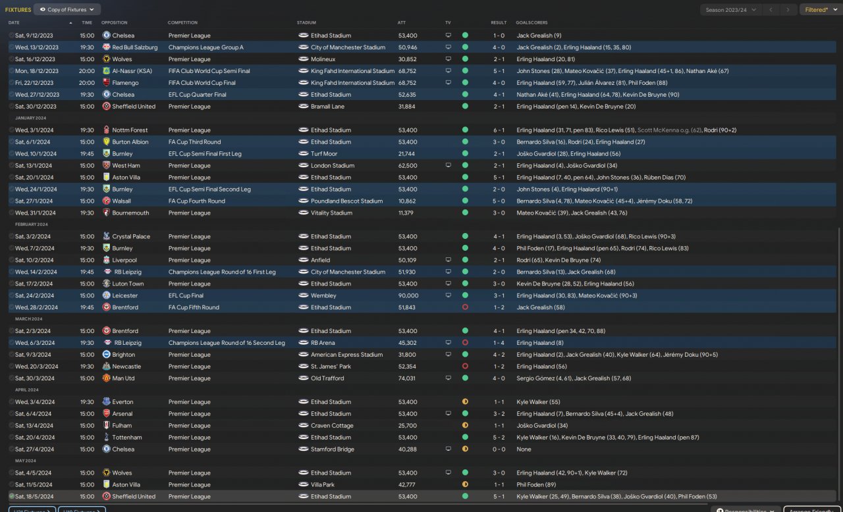
Task: Click the Fulham club badge
Action: [x=107, y=426]
